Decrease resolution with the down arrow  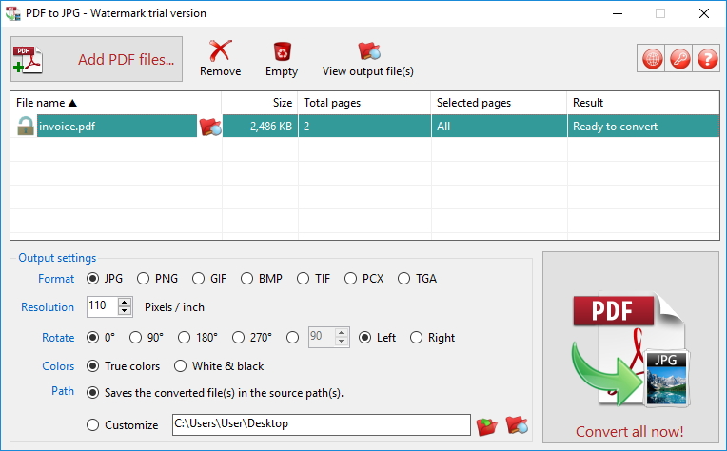tap(125, 311)
